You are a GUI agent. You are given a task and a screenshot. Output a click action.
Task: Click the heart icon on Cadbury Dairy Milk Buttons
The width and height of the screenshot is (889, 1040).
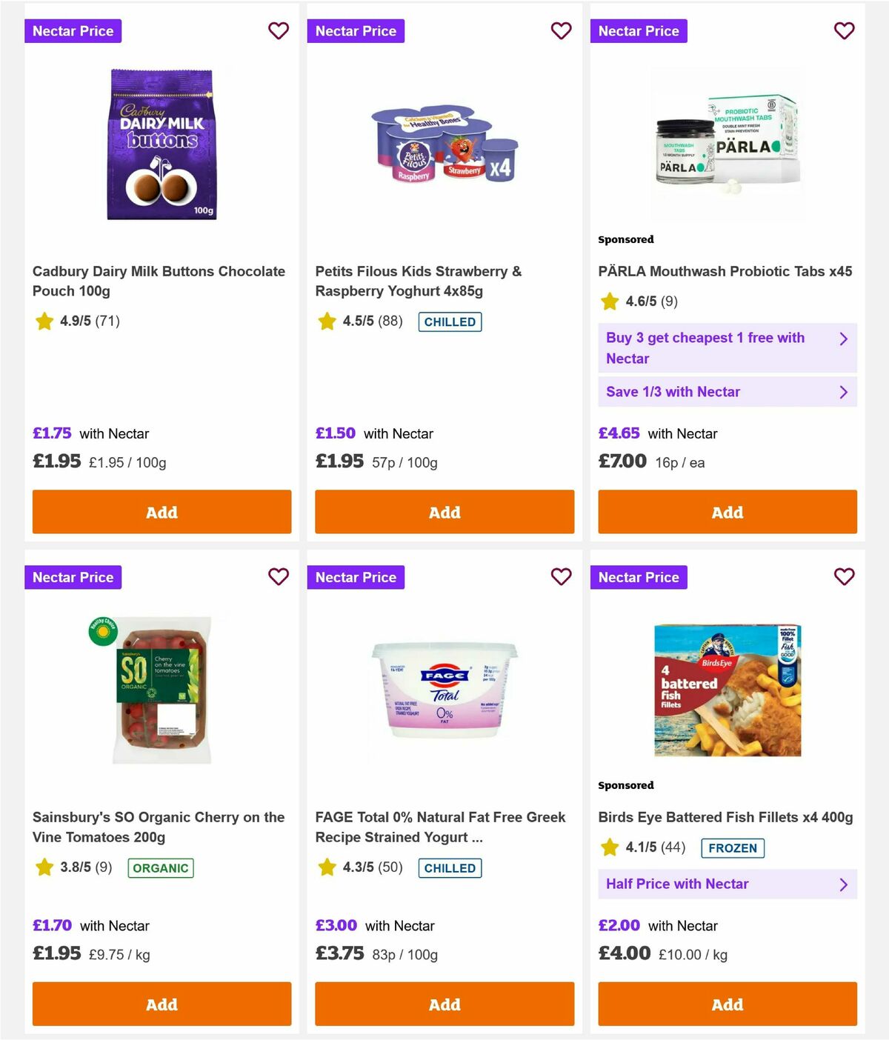click(x=279, y=31)
